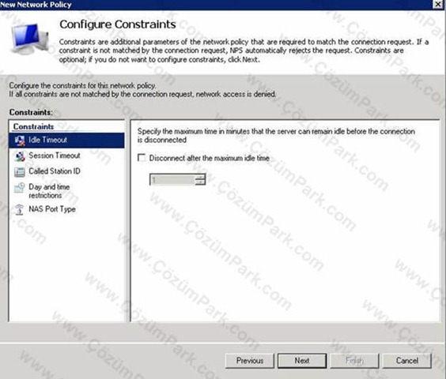Go back with the Previous button
Image resolution: width=446 pixels, height=379 pixels.
[250, 361]
